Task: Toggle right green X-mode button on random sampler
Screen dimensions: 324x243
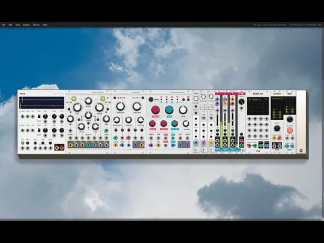Action: click(103, 99)
